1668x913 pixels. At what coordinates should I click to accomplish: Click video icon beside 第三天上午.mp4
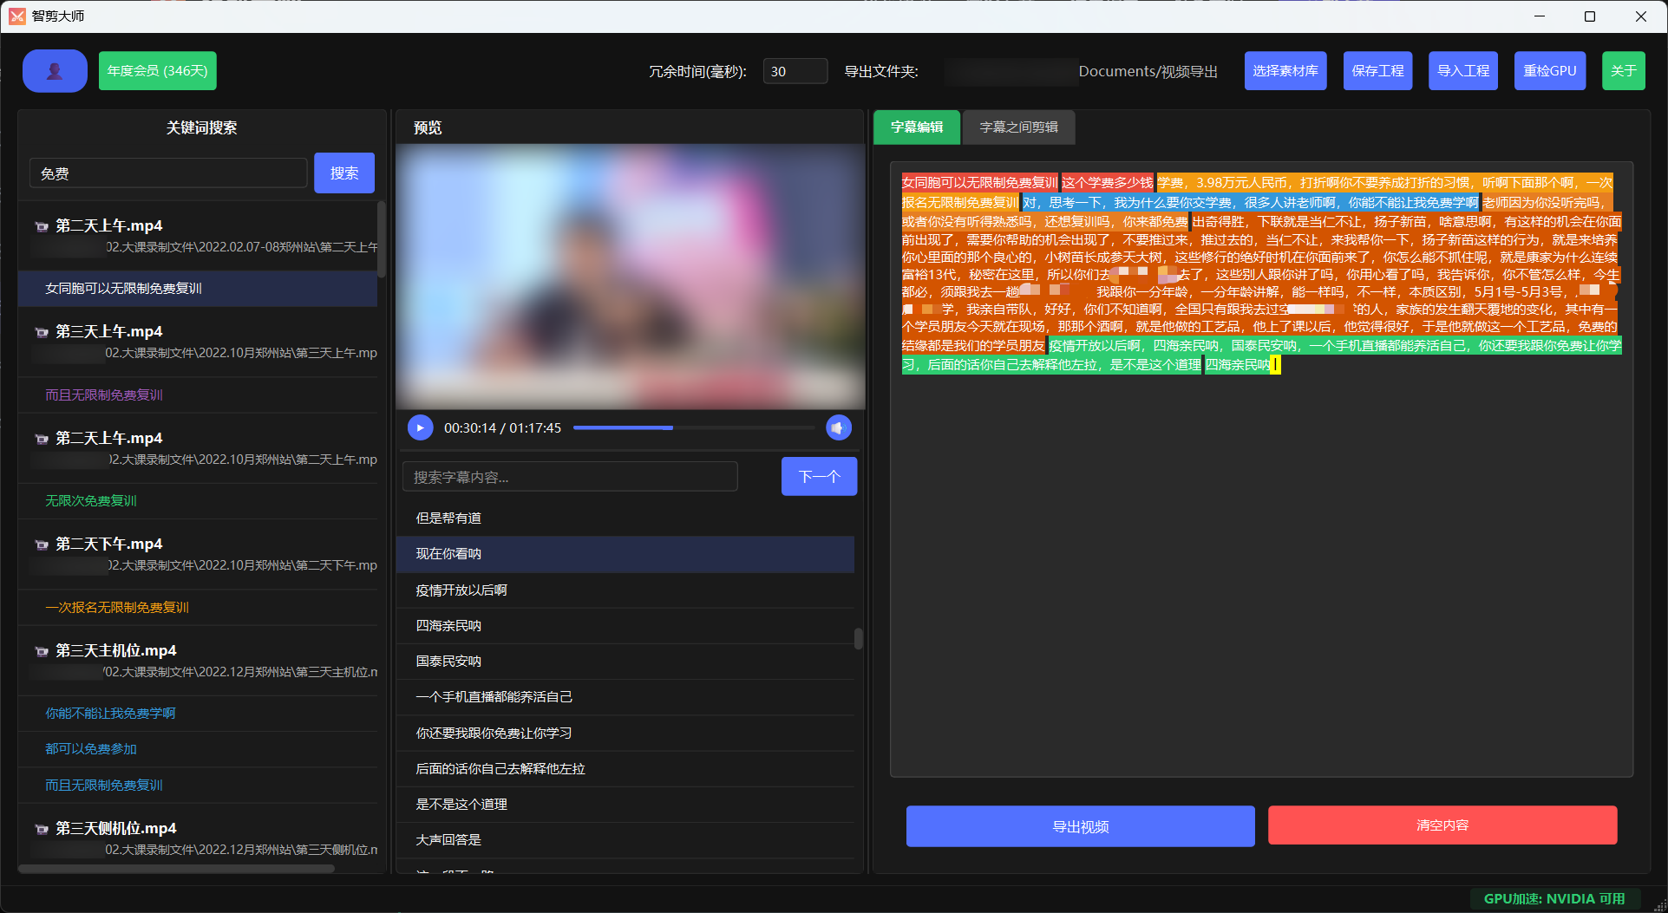click(41, 332)
